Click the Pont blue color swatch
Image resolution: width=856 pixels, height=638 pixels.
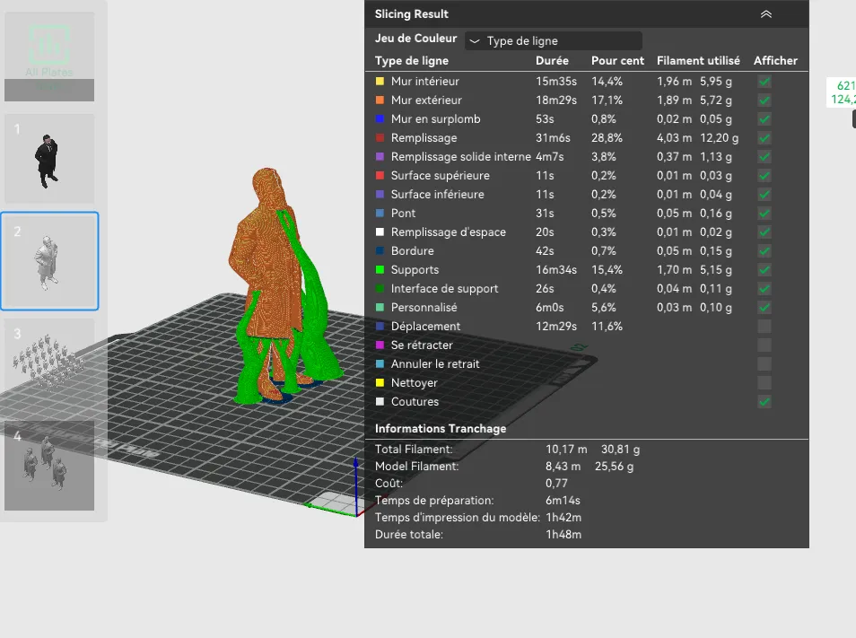tap(380, 214)
